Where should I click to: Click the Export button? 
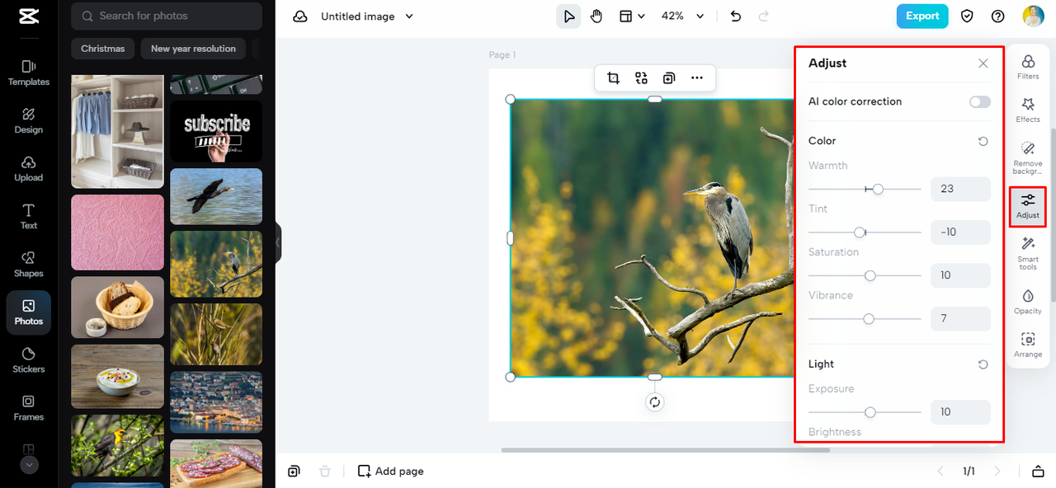click(922, 16)
